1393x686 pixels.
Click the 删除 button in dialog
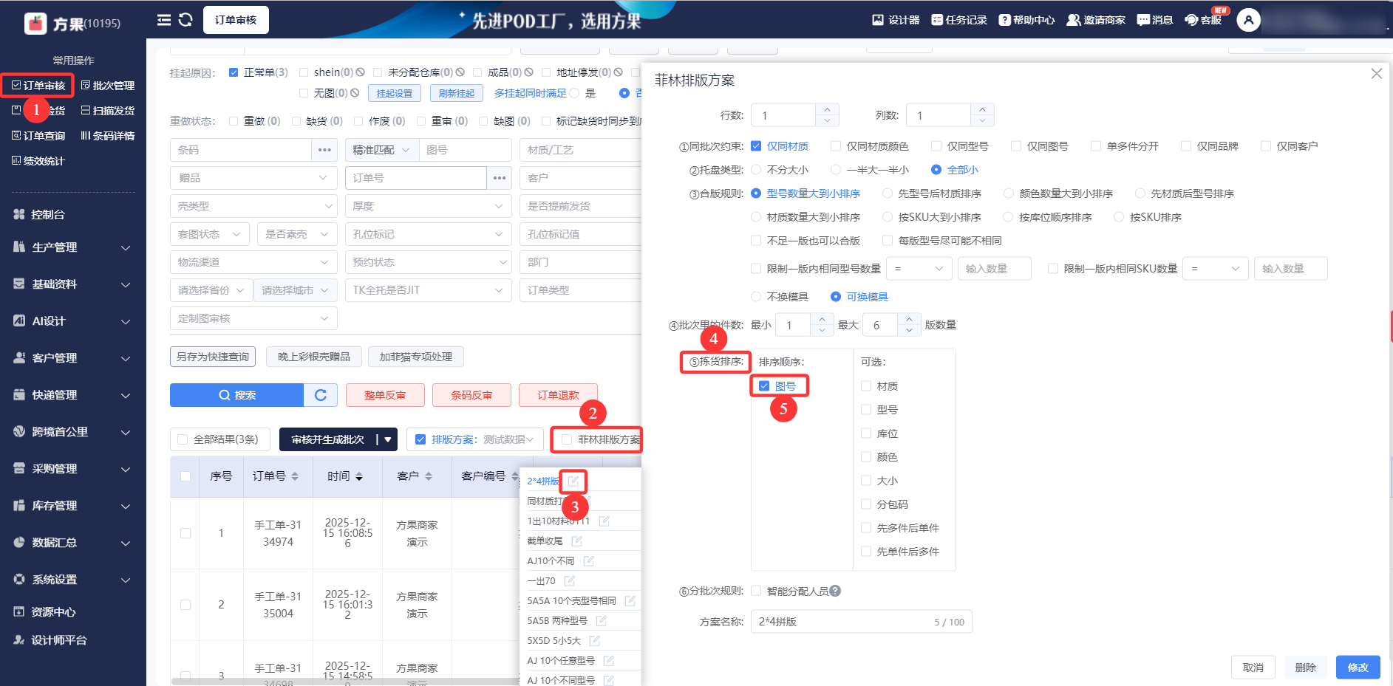1306,668
